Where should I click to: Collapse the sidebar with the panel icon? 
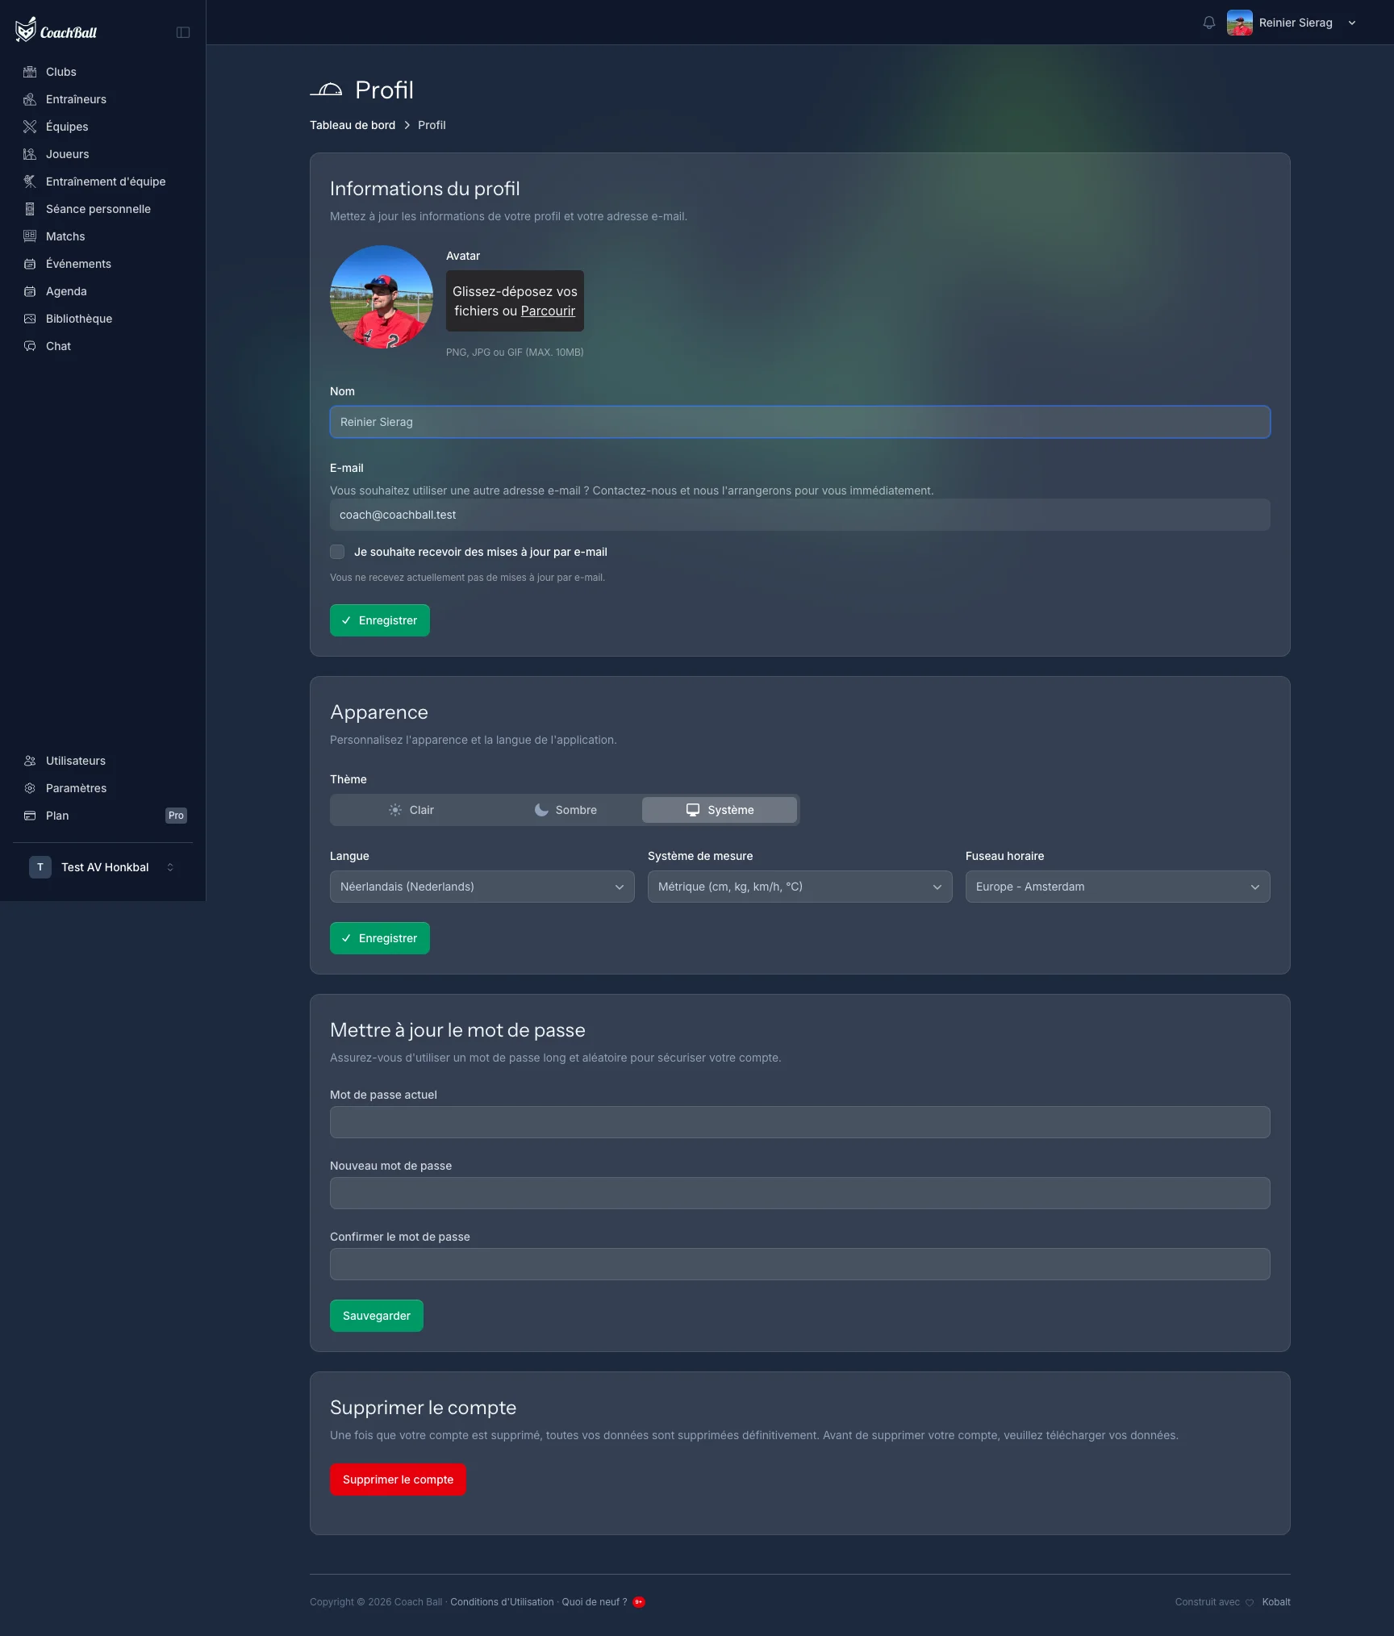[x=183, y=32]
